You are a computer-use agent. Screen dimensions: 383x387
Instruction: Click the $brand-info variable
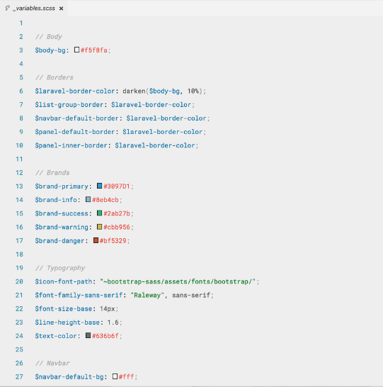[56, 200]
